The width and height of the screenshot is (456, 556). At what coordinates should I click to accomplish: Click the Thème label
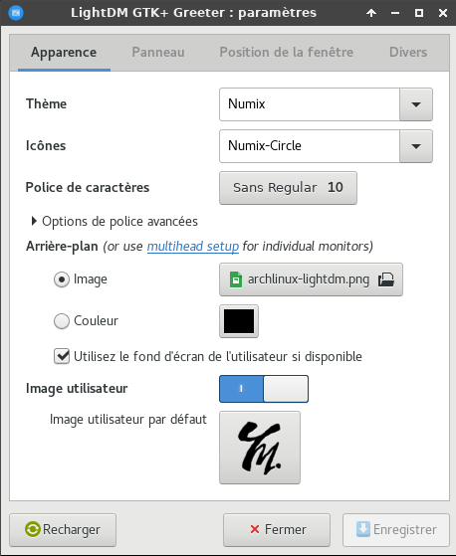[46, 103]
